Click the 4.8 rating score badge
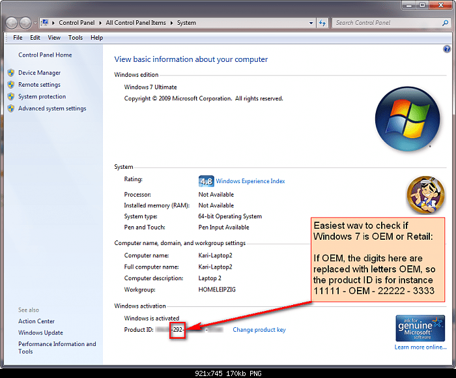The image size is (456, 378). [x=207, y=181]
